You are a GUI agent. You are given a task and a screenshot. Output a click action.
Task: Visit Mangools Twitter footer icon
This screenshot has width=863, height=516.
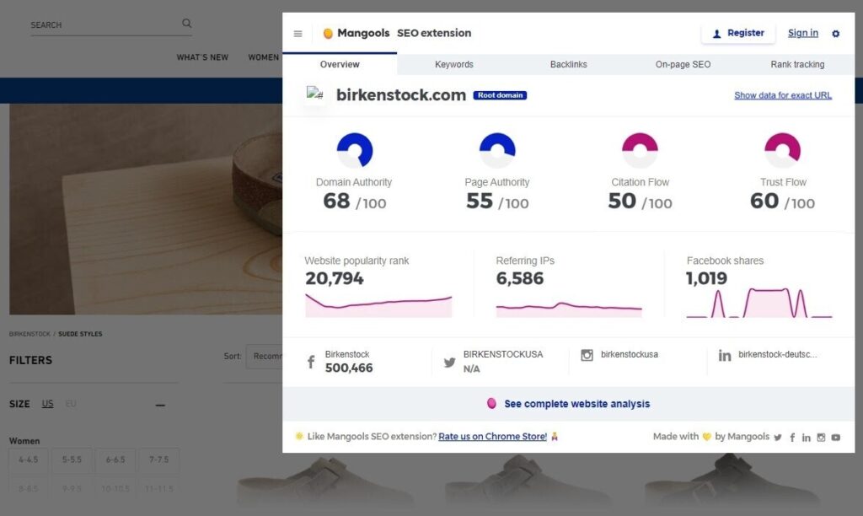[x=778, y=438]
